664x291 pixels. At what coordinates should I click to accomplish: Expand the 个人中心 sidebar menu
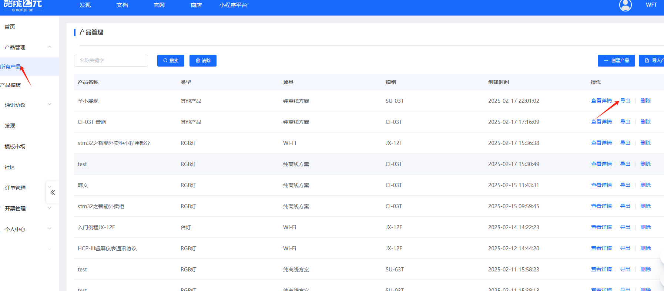coord(50,229)
